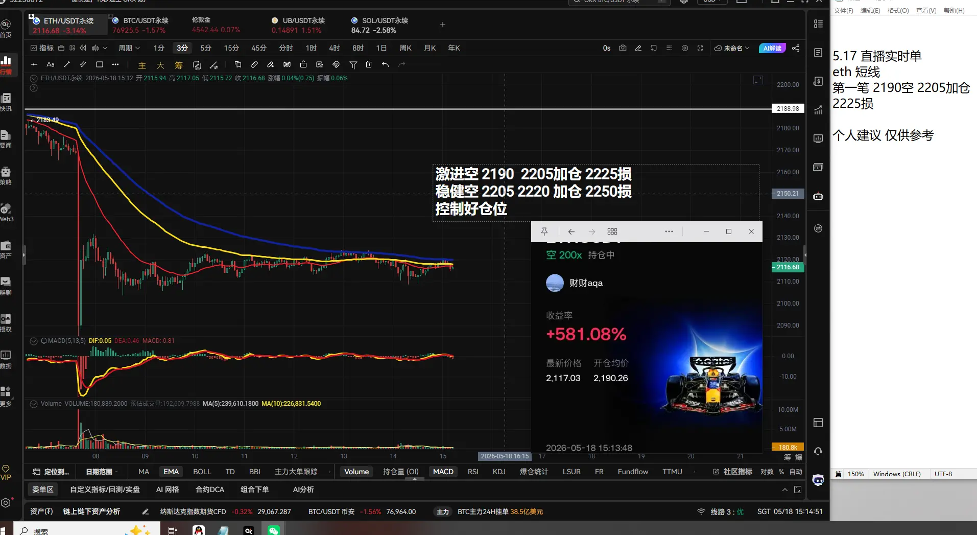Open AI 网格 grid trading
This screenshot has height=535, width=977.
(x=168, y=490)
